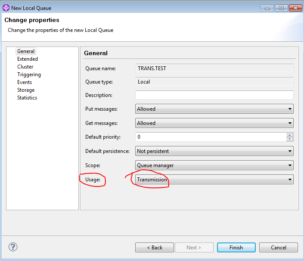Click the Queue type field Local
This screenshot has width=304, height=261.
pyautogui.click(x=214, y=82)
